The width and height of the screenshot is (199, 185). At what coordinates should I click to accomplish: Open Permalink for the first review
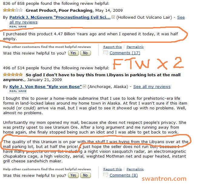pos(135,47)
